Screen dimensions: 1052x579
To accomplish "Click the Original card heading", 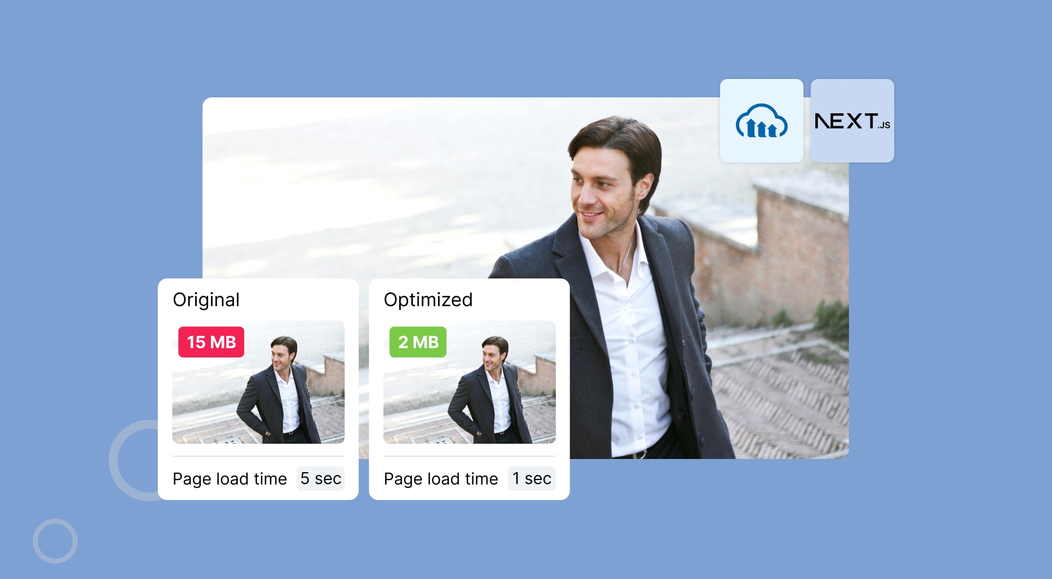I will 206,300.
